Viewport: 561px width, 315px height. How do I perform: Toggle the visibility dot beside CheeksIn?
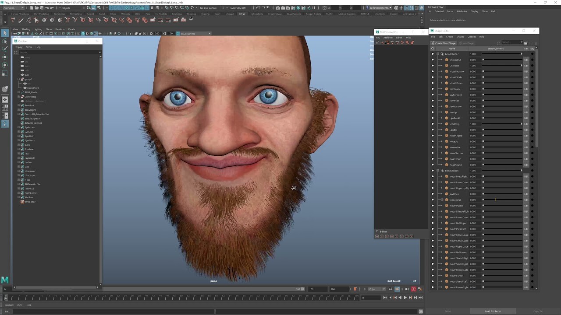[x=433, y=66]
